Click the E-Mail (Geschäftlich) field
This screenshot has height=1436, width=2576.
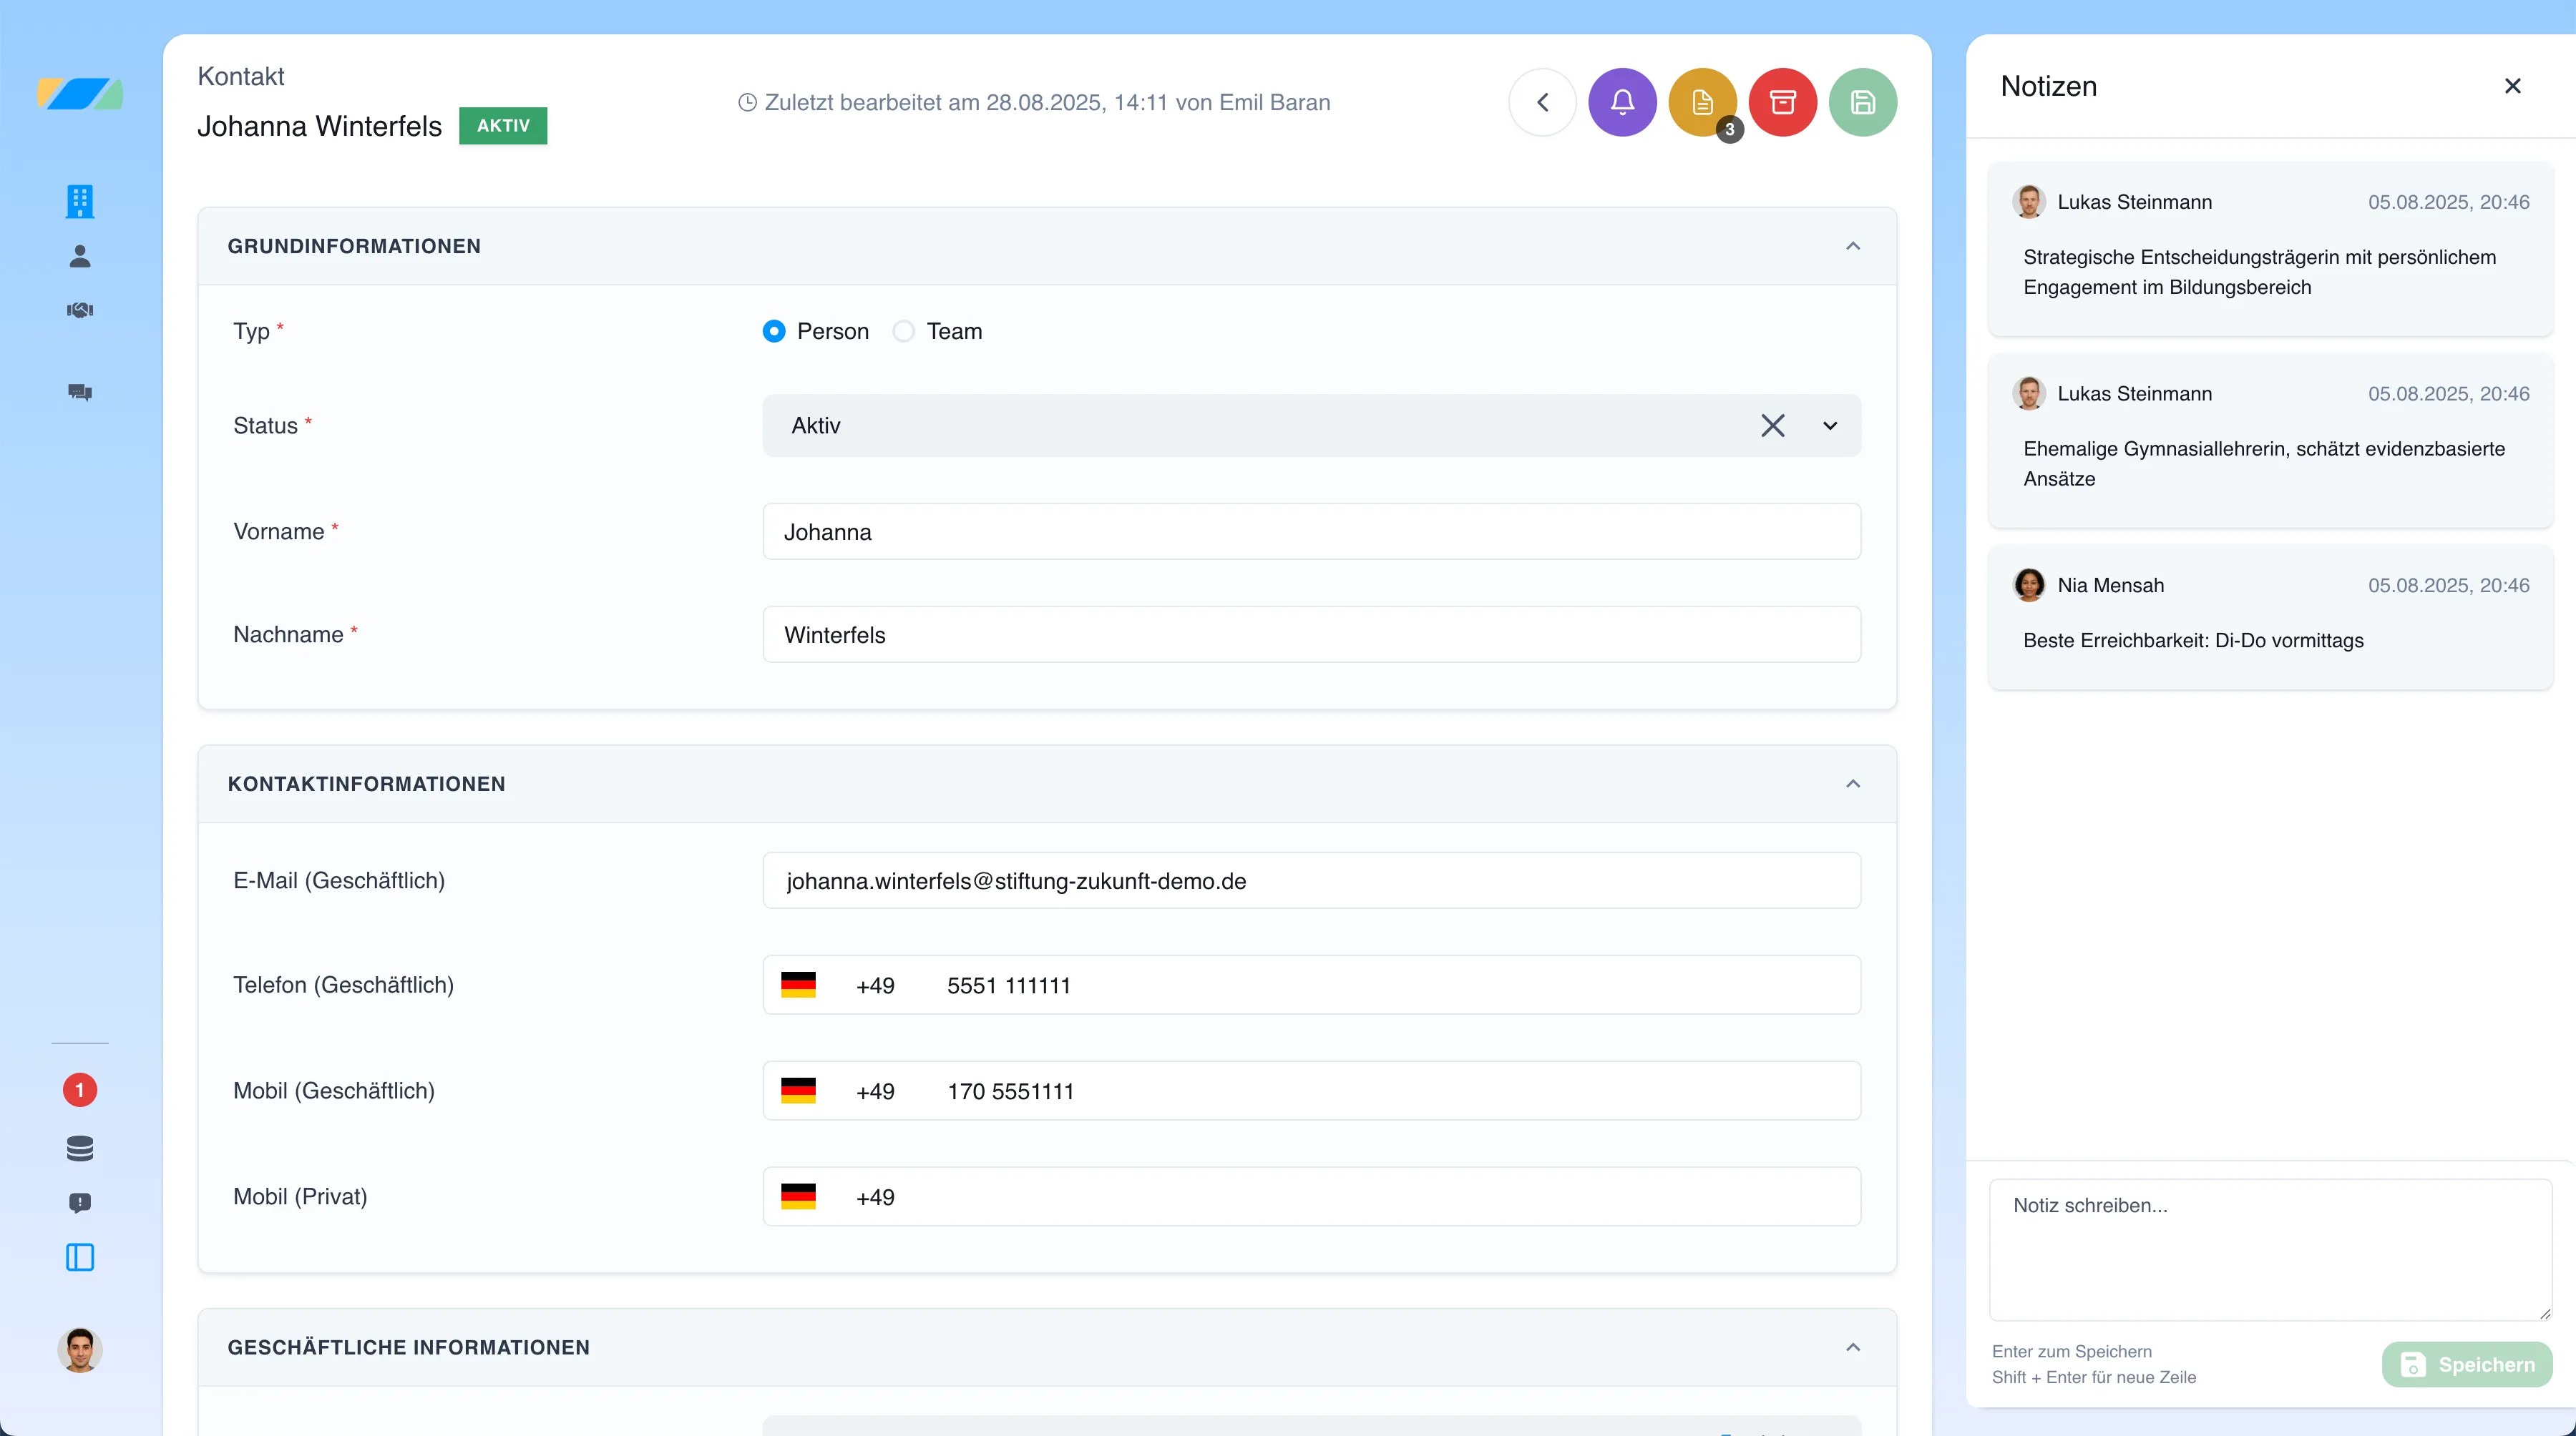coord(1311,880)
